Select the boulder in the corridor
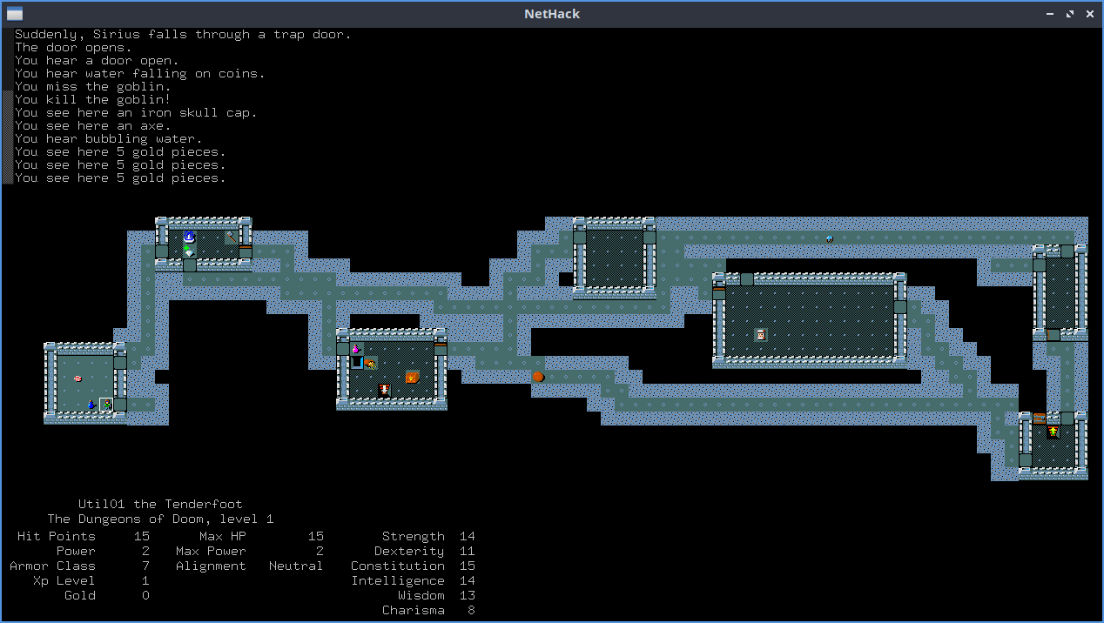 [538, 377]
